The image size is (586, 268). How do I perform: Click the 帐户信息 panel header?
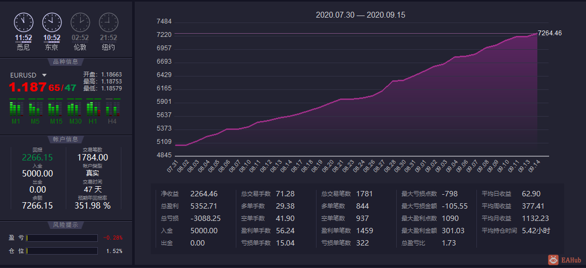point(66,139)
